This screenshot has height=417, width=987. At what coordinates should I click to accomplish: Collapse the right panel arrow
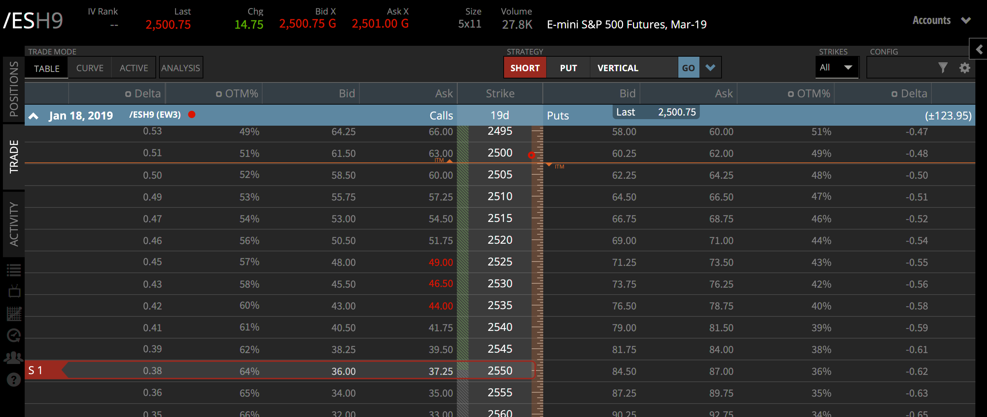click(x=979, y=49)
